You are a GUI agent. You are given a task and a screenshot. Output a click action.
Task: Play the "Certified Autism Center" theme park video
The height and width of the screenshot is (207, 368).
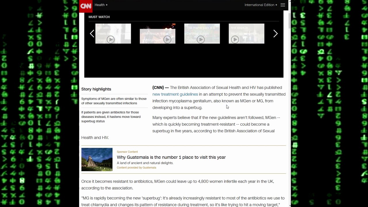[202, 34]
